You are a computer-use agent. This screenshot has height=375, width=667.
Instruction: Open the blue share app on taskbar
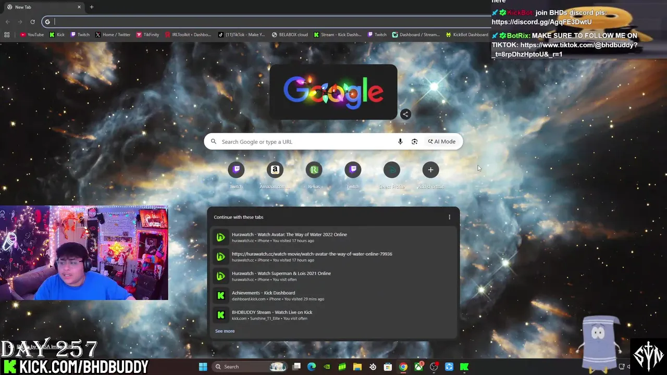tap(449, 367)
